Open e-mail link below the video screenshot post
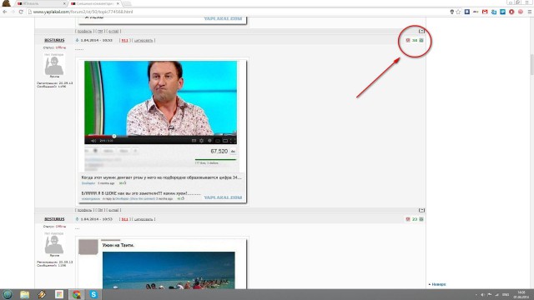Viewport: 534px width, 300px height. tap(113, 210)
